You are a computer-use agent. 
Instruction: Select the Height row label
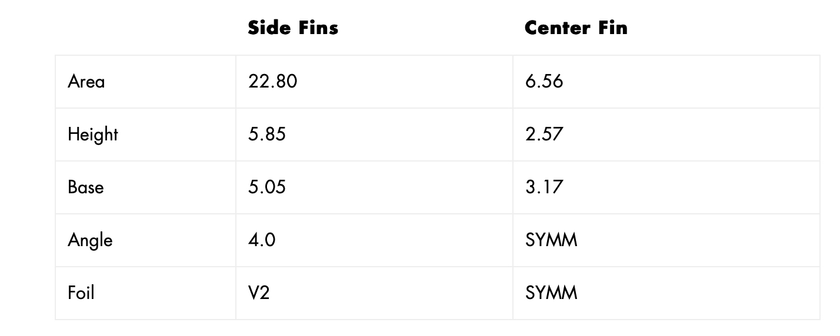point(93,135)
